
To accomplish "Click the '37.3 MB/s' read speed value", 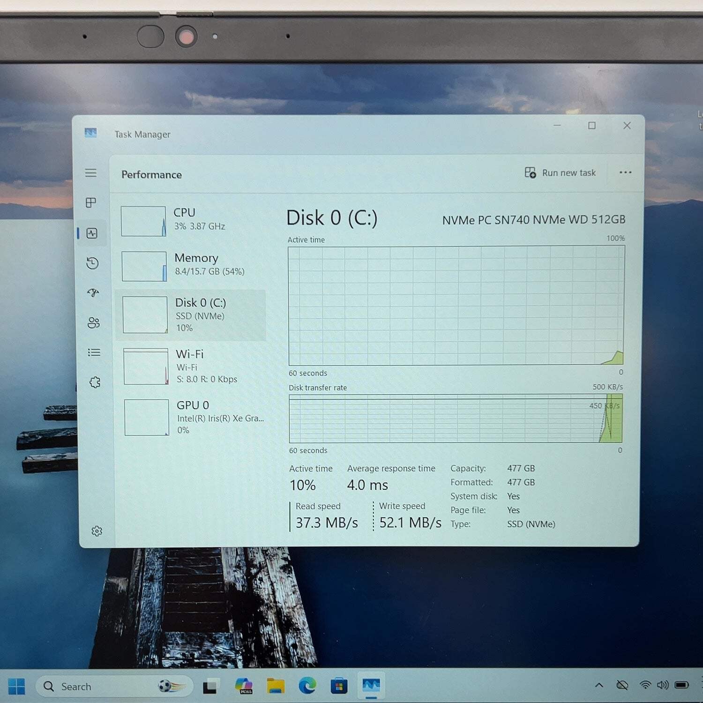I will pyautogui.click(x=327, y=523).
